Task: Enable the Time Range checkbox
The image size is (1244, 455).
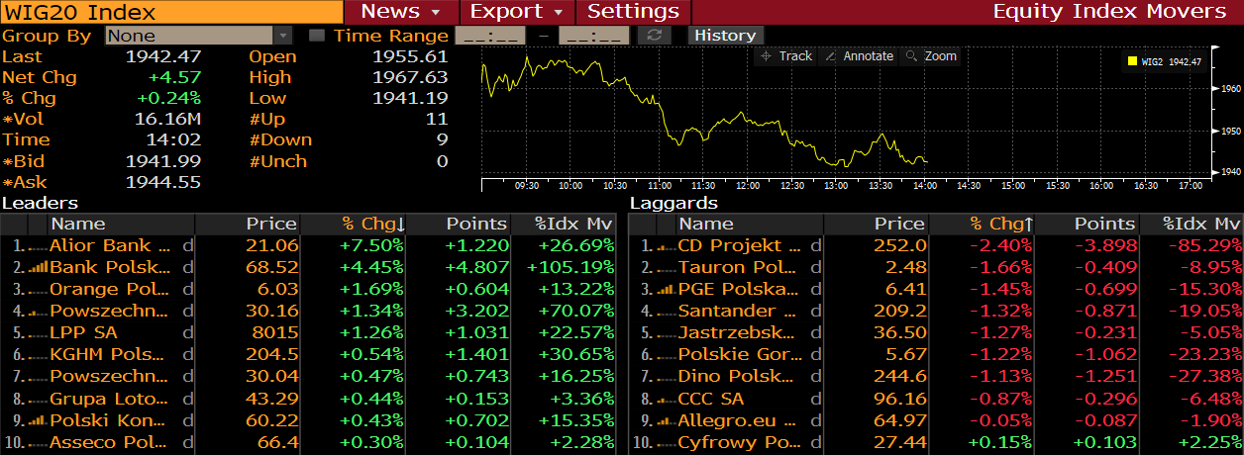Action: tap(317, 36)
